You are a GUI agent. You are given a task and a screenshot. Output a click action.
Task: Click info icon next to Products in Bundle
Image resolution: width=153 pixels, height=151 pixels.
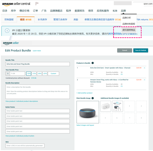coord(92,63)
